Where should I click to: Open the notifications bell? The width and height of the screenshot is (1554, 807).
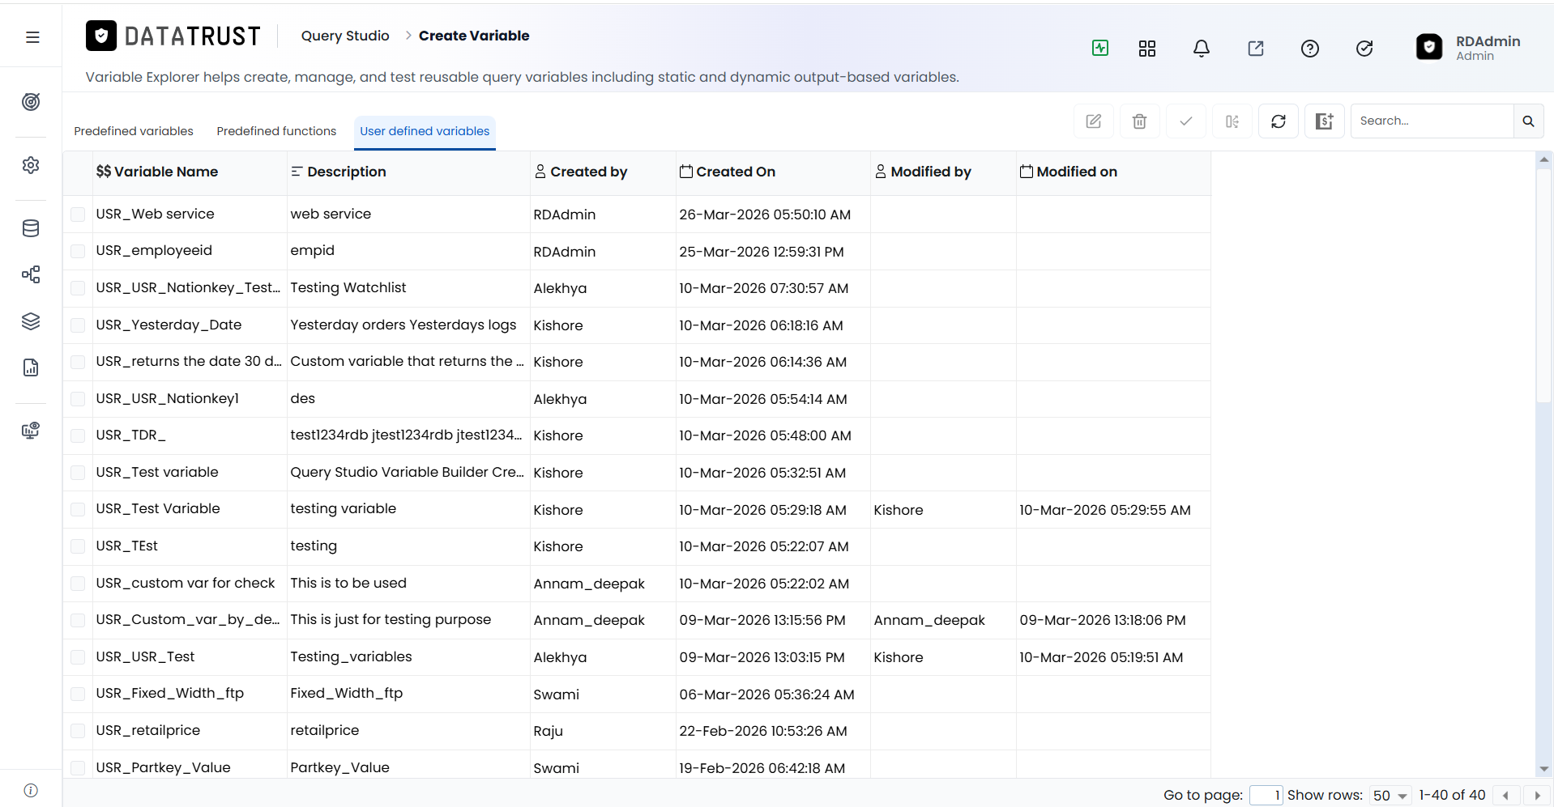pyautogui.click(x=1202, y=49)
